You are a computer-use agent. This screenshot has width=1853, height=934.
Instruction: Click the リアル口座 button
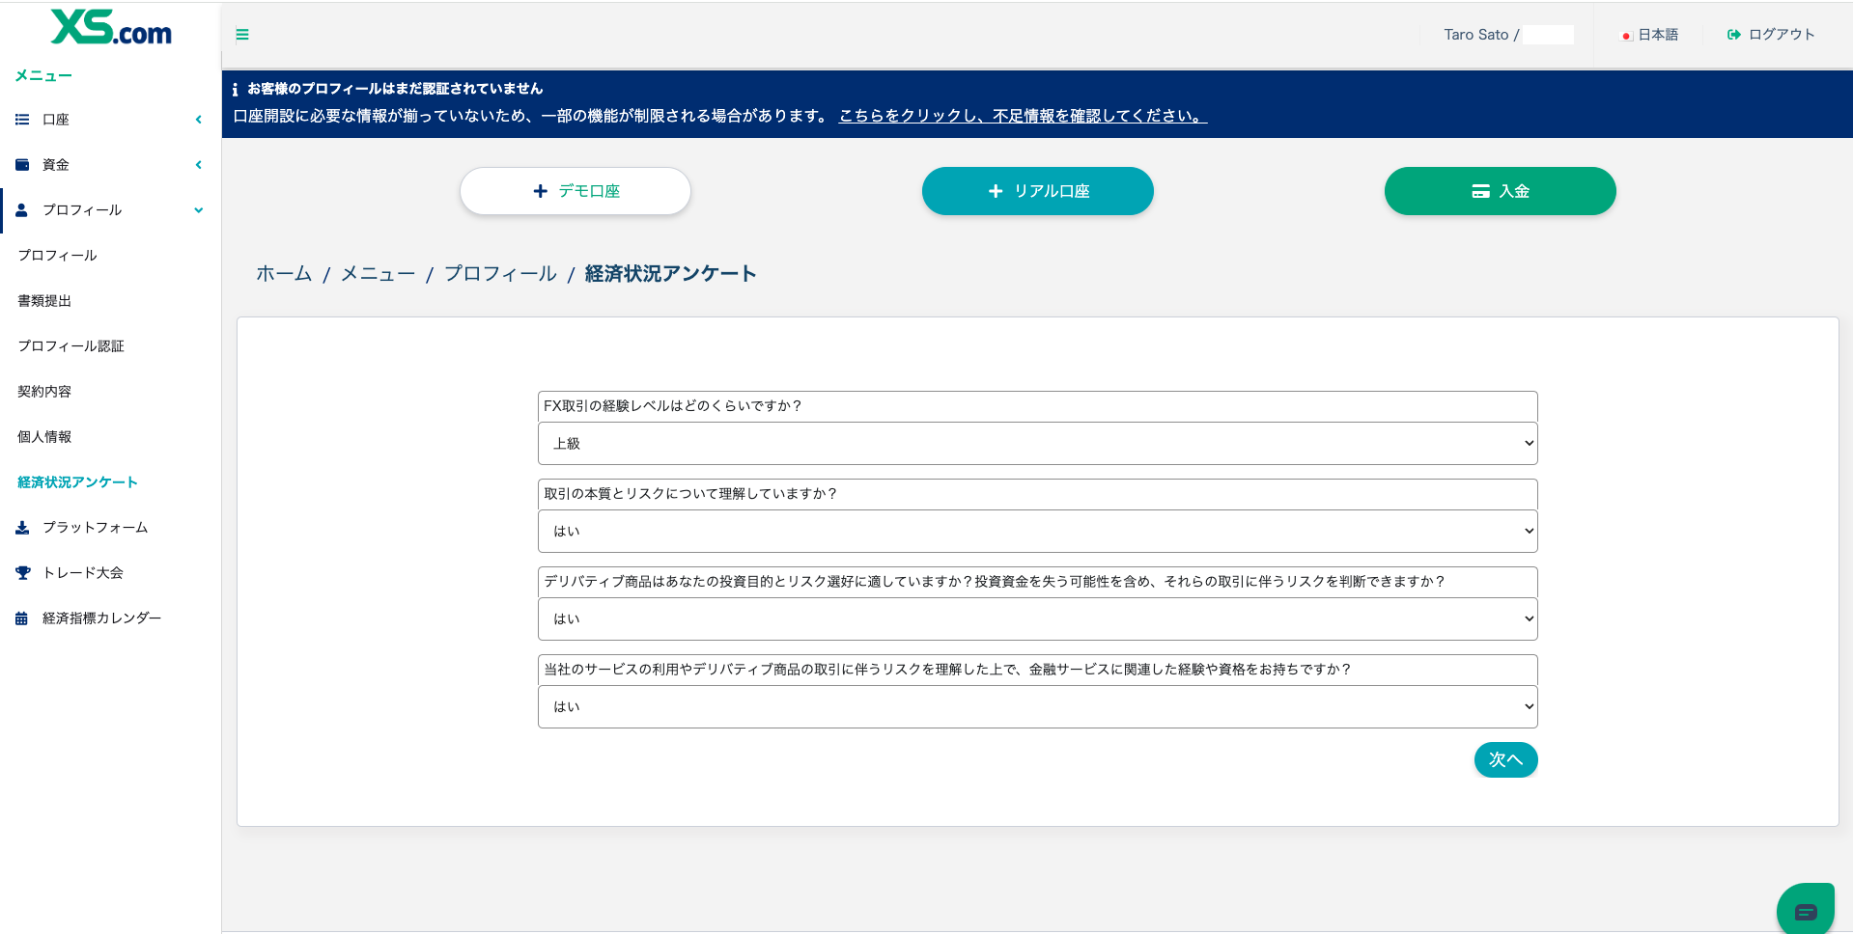pyautogui.click(x=1037, y=191)
